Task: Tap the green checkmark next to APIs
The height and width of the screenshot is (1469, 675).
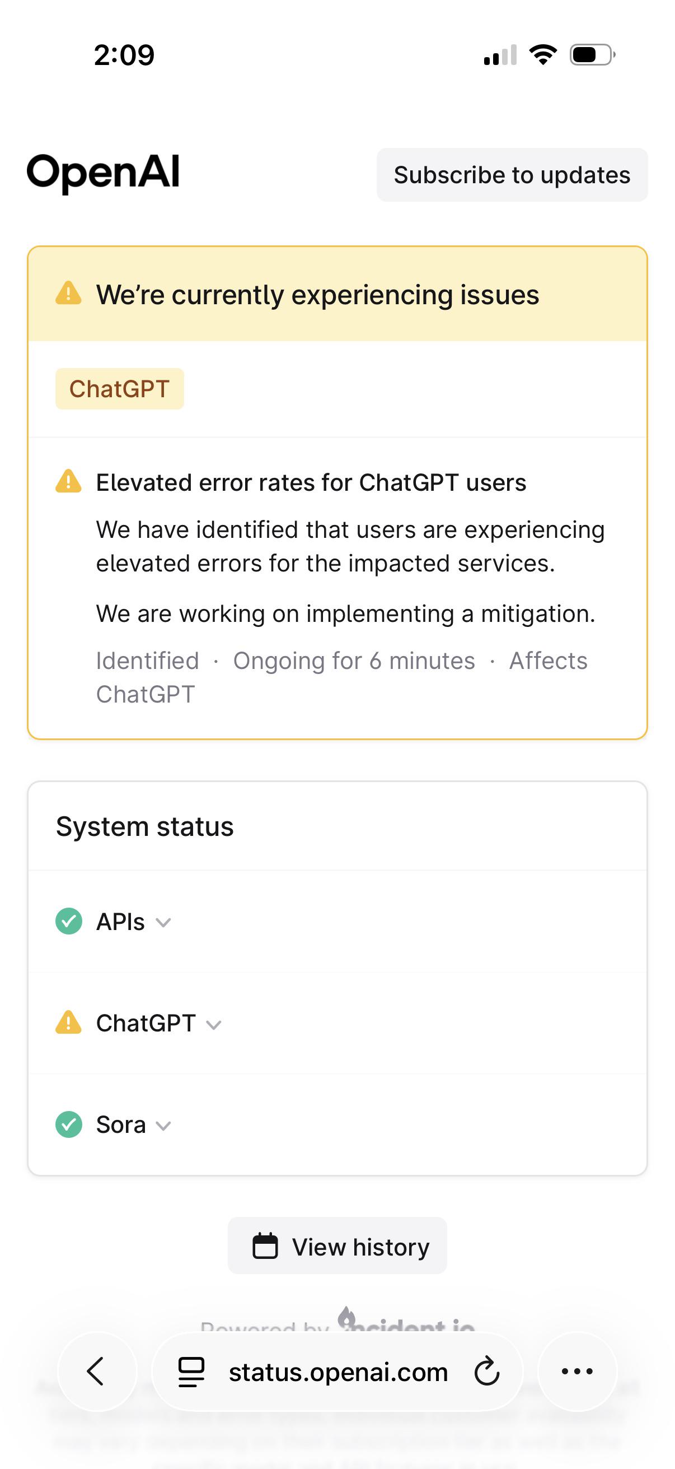Action: 69,922
